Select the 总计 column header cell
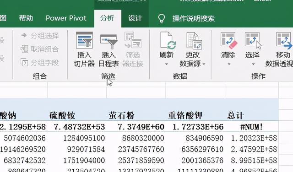 [x=252, y=115]
